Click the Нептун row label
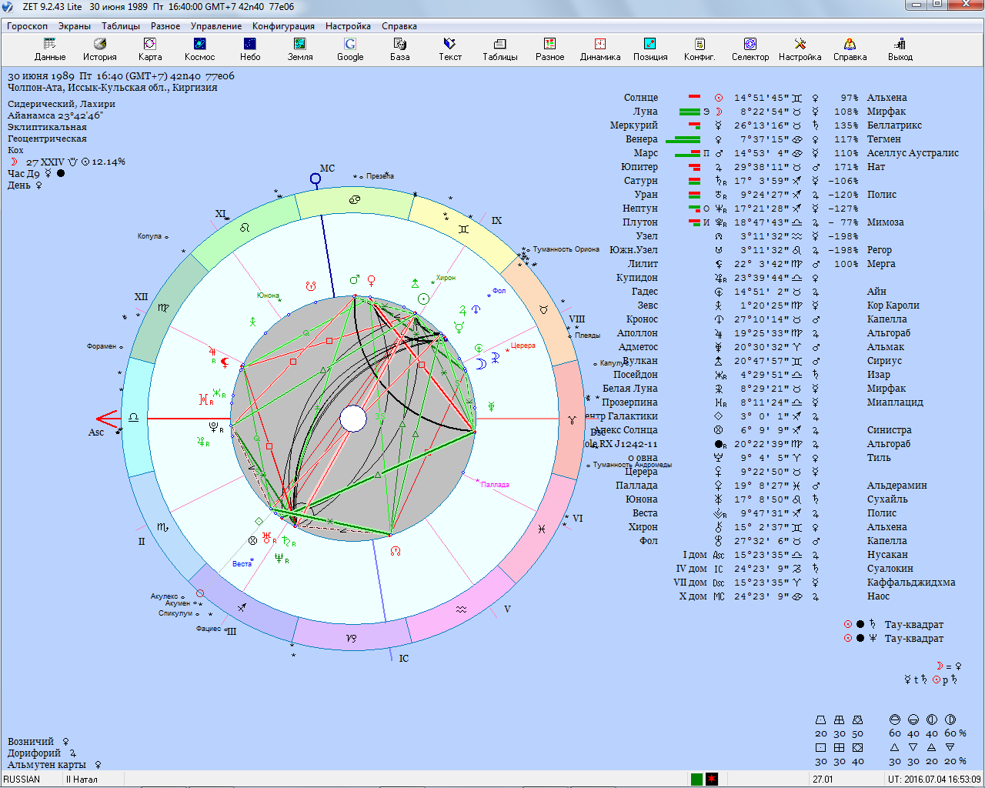The image size is (985, 788). point(640,209)
